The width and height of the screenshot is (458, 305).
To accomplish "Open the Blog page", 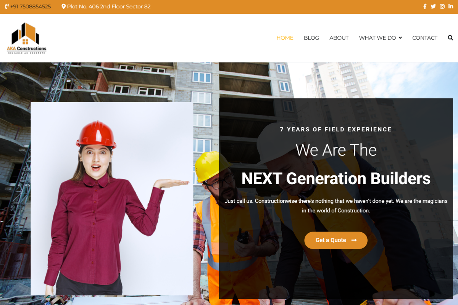I will coord(311,38).
